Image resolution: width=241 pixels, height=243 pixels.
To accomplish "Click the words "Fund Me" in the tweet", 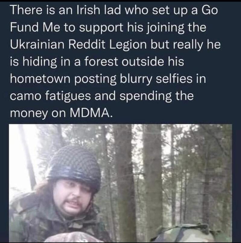I will tap(35, 27).
